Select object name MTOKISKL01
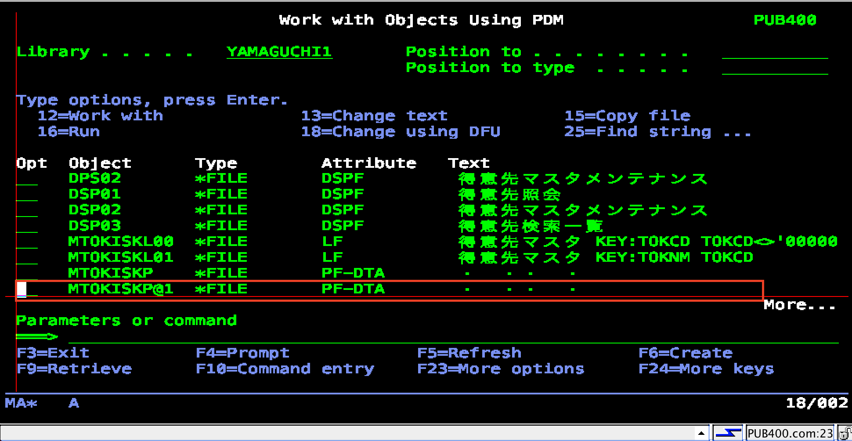 click(x=121, y=257)
